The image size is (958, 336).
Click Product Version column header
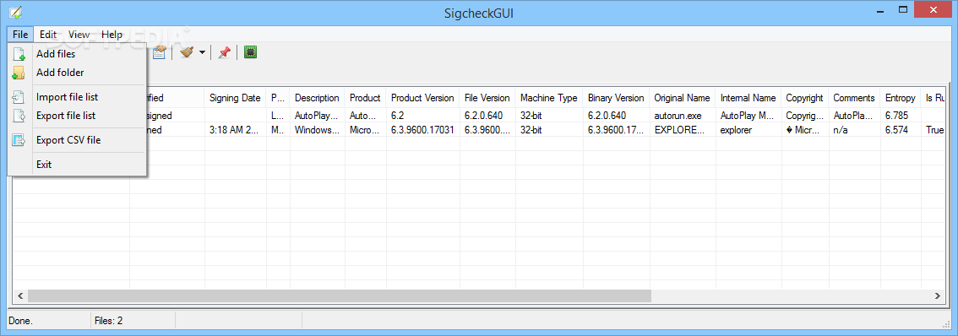[422, 98]
